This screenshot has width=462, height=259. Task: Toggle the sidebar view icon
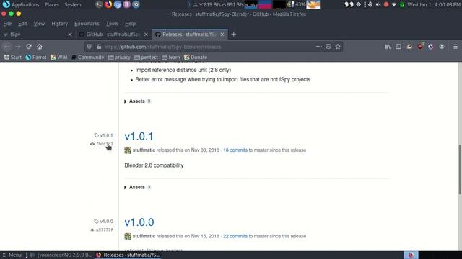click(x=398, y=47)
